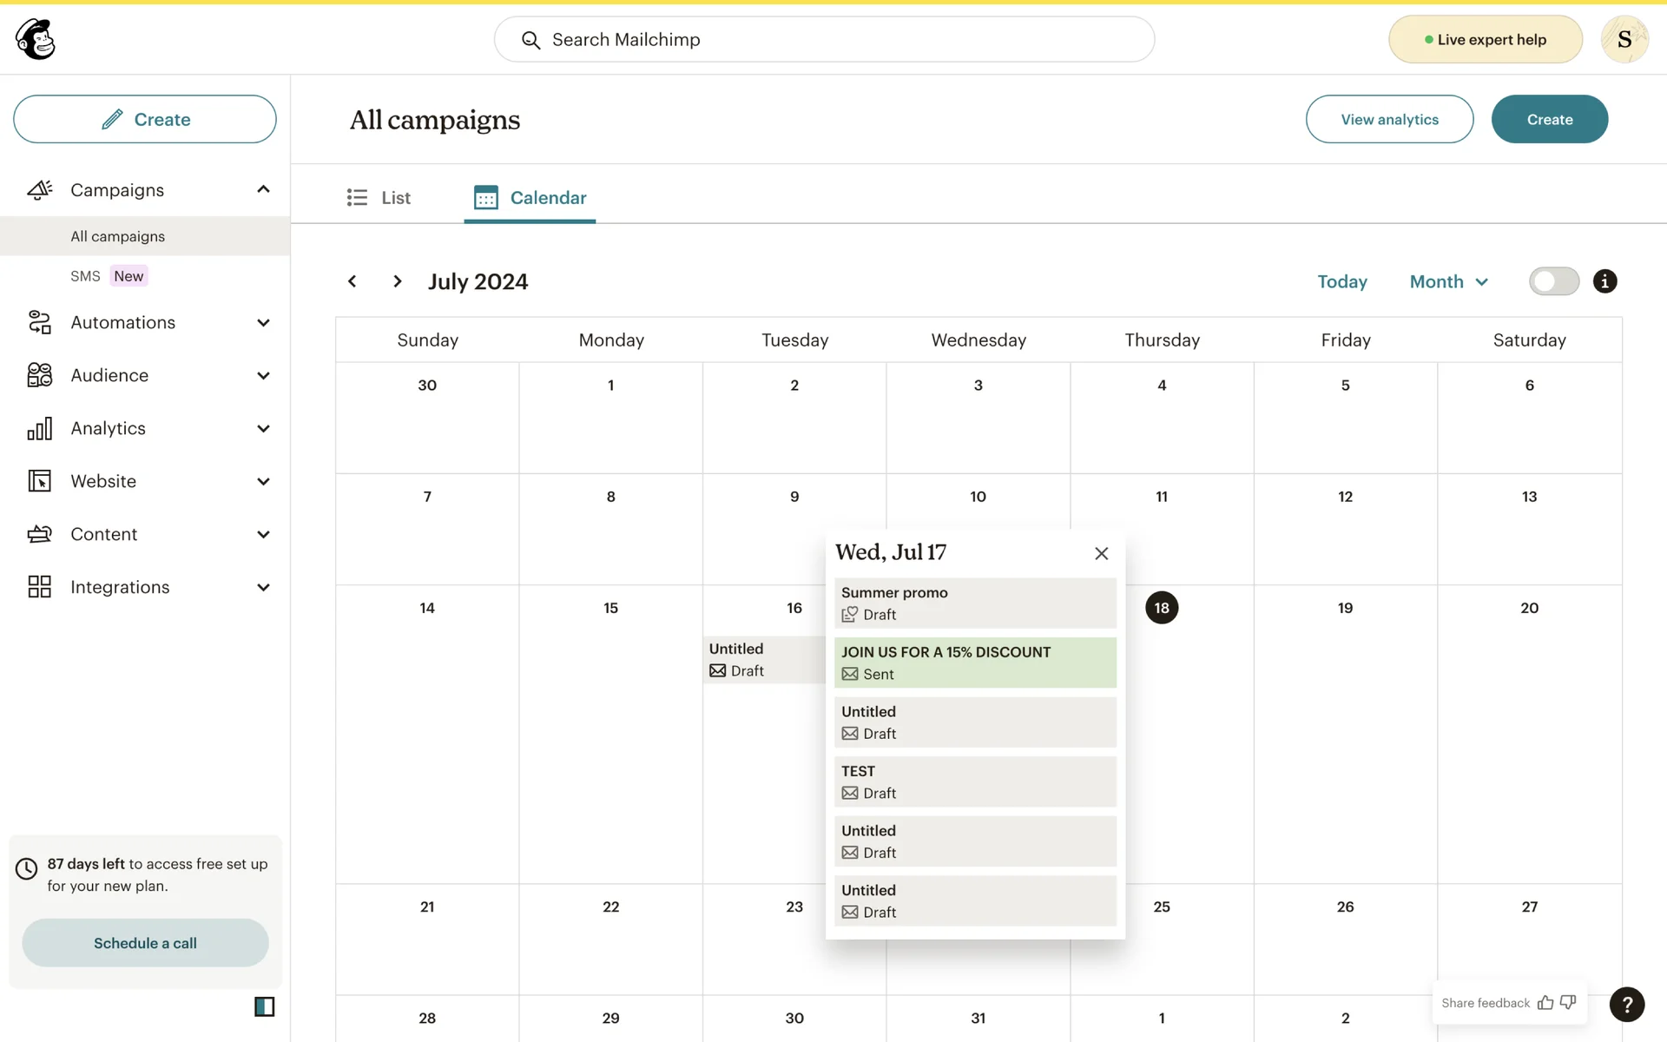Click the View analytics button

click(1389, 119)
